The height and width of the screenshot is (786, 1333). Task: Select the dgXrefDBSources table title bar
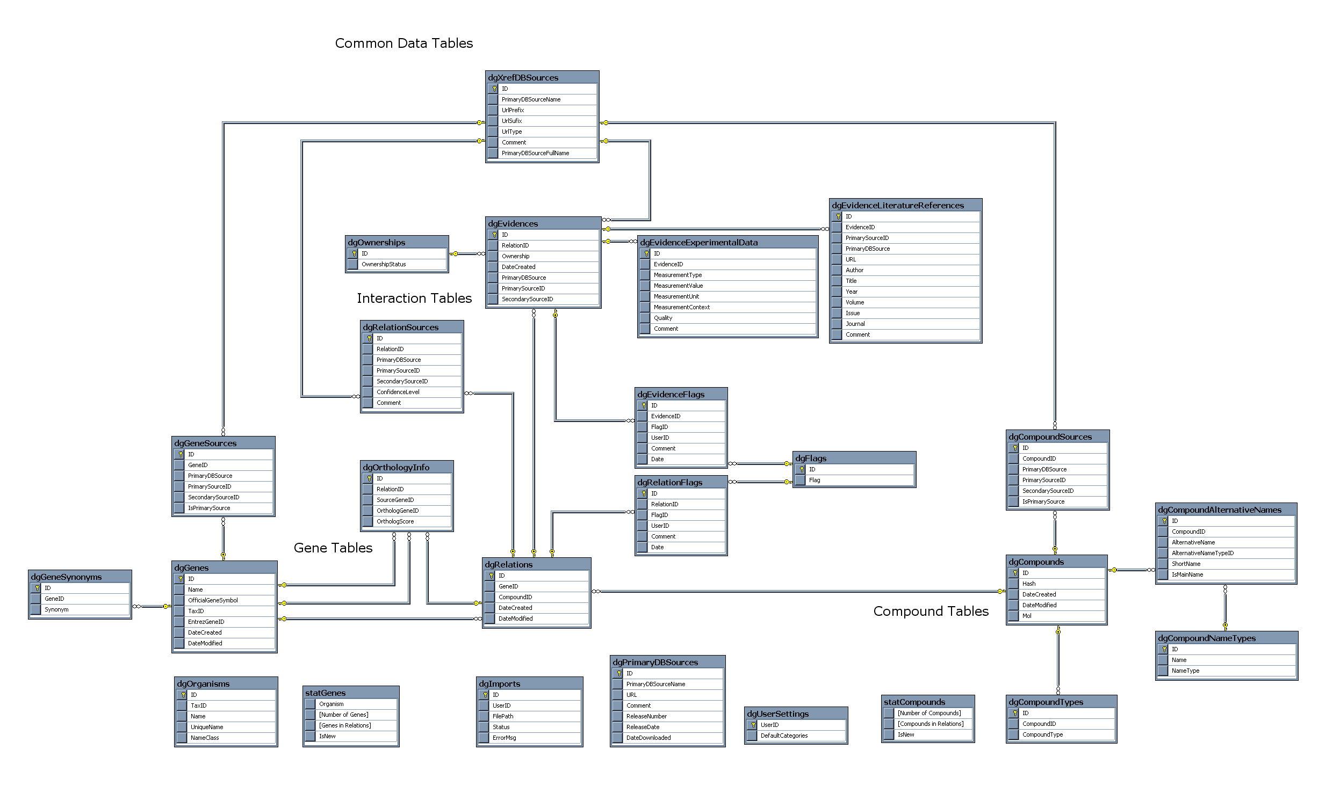click(x=542, y=77)
